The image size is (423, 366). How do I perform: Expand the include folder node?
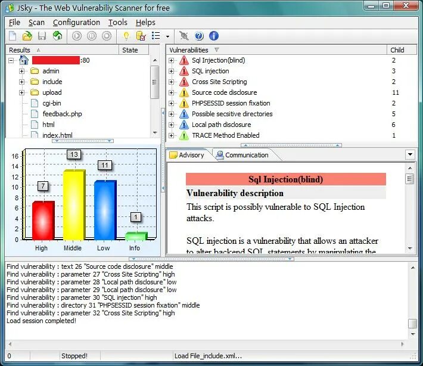pyautogui.click(x=22, y=82)
